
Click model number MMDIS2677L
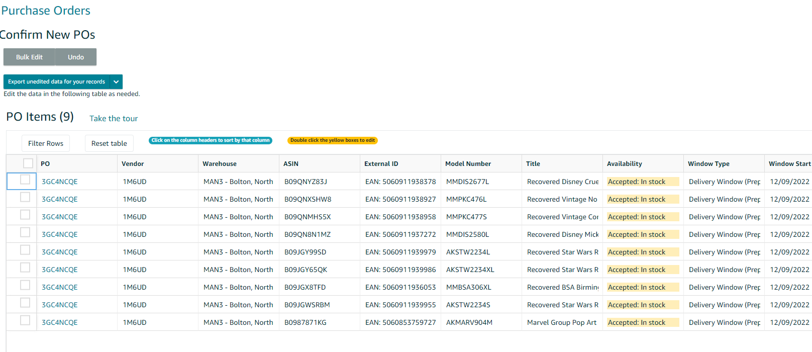click(x=467, y=182)
